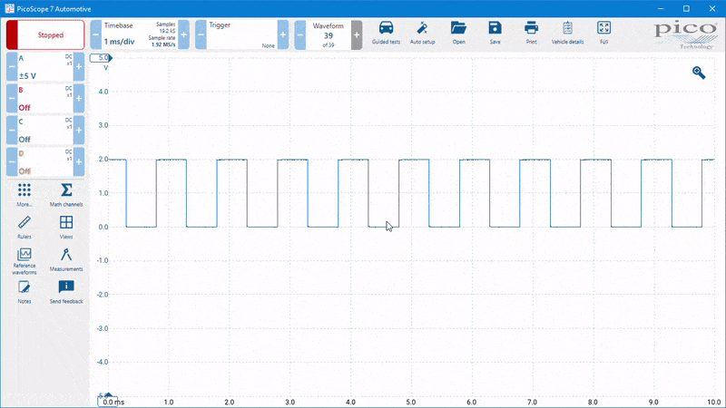Increase Channel A input range
726x408 pixels.
coord(79,67)
